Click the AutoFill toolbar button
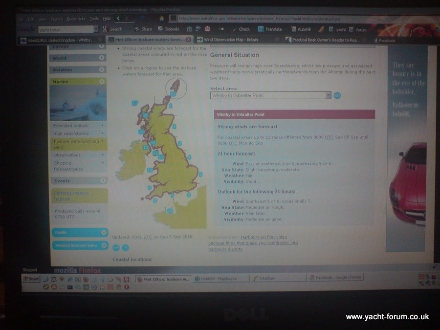Screen dimensions: 440x330 click(x=301, y=29)
